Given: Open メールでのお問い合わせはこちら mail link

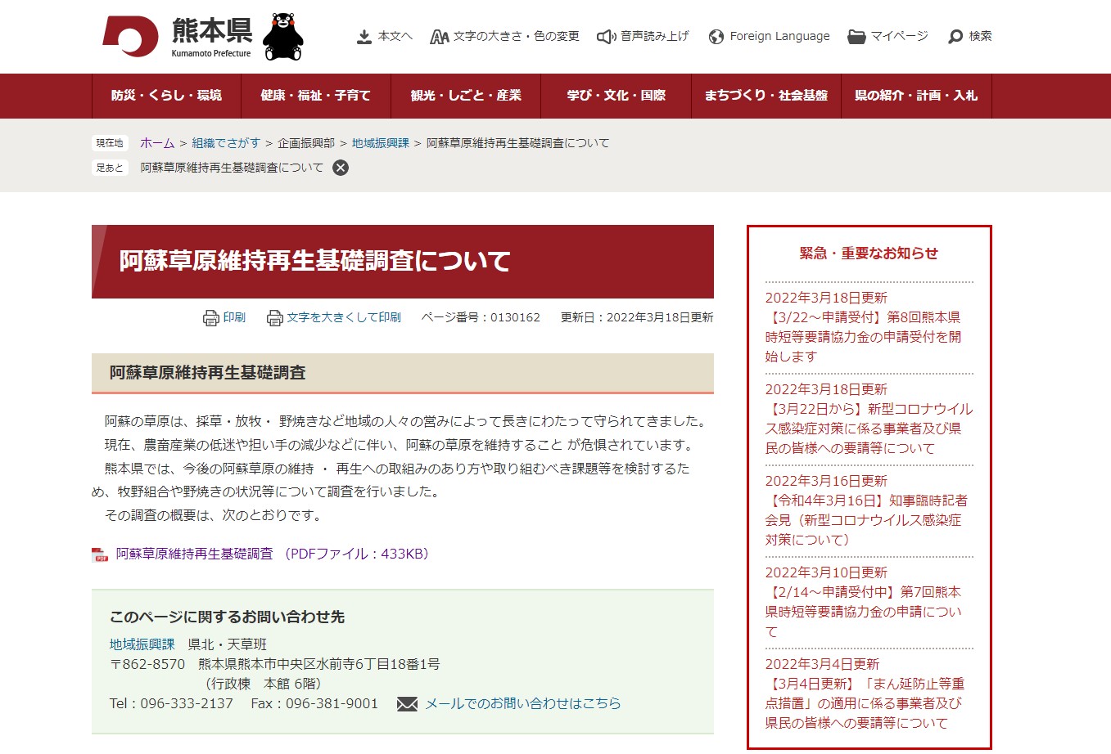Looking at the screenshot, I should [522, 703].
